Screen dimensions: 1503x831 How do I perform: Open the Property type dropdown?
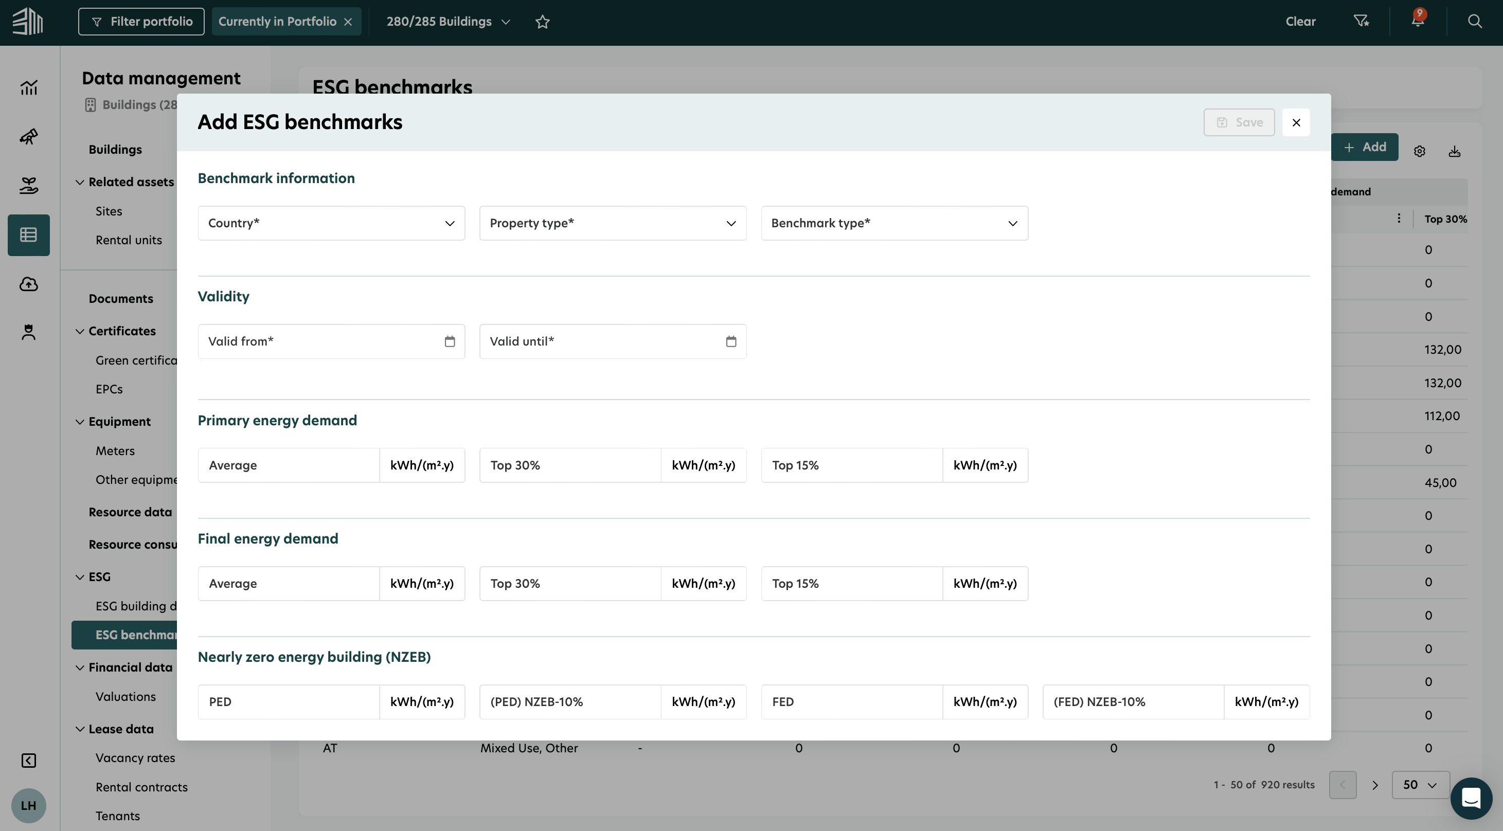[x=612, y=223]
